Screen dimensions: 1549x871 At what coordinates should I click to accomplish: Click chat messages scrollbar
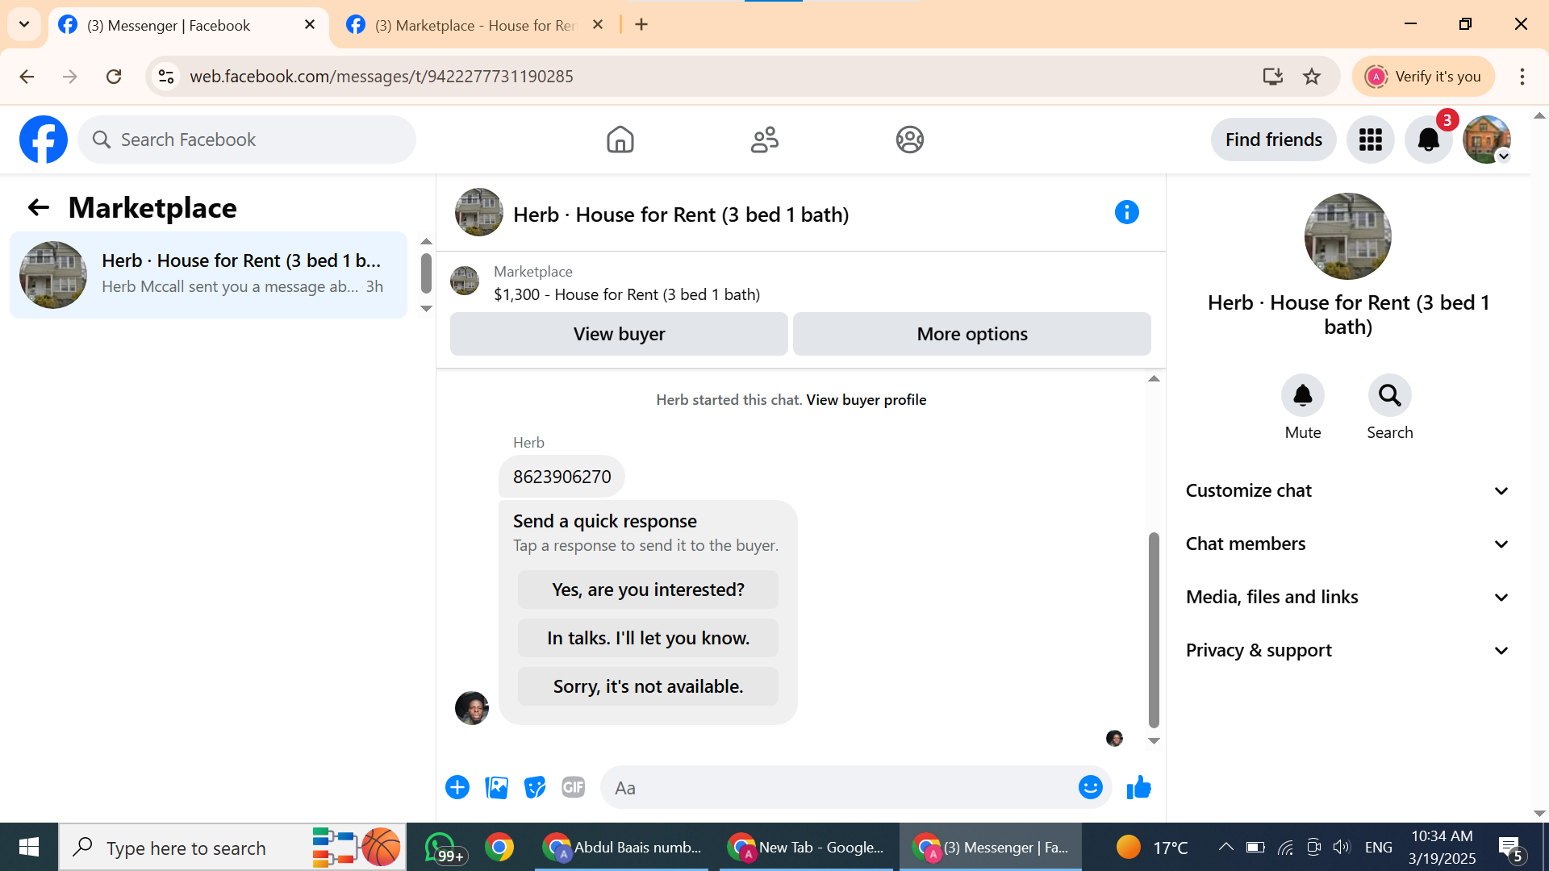(1154, 629)
